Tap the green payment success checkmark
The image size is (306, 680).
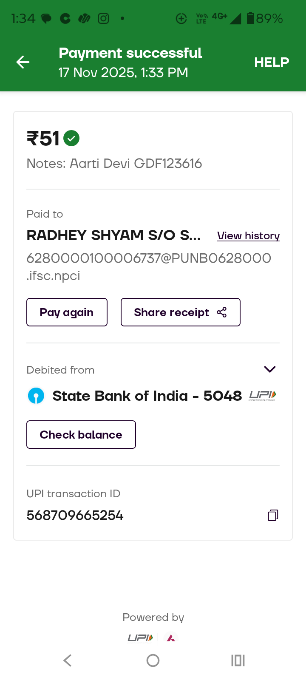[x=71, y=139]
